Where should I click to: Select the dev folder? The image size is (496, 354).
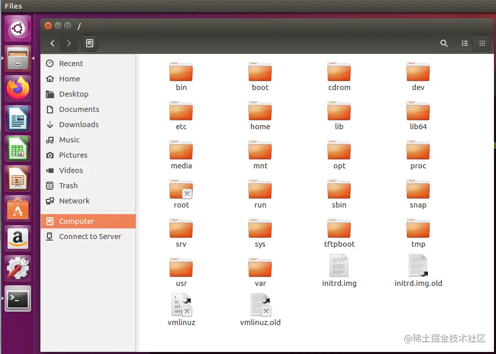coord(418,77)
